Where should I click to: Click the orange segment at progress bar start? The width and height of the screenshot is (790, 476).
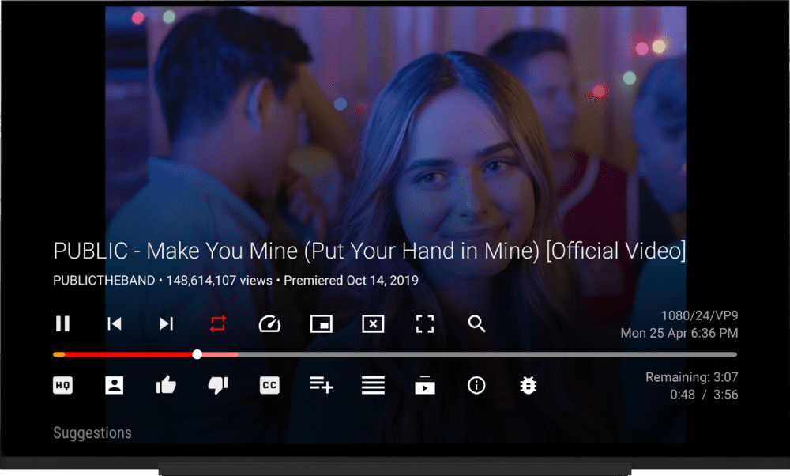59,354
